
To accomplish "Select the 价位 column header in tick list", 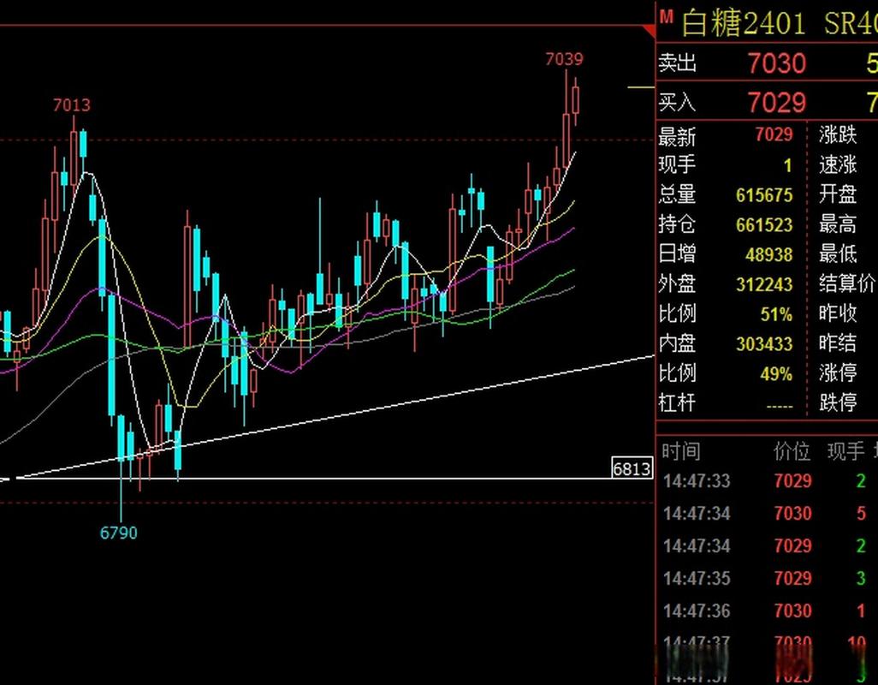I will (792, 451).
